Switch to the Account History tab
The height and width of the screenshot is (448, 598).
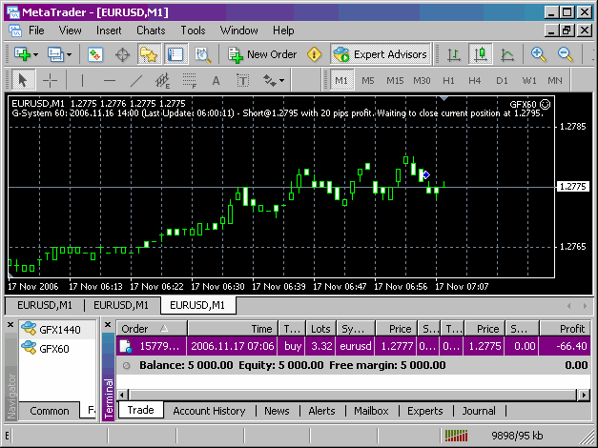(x=209, y=411)
